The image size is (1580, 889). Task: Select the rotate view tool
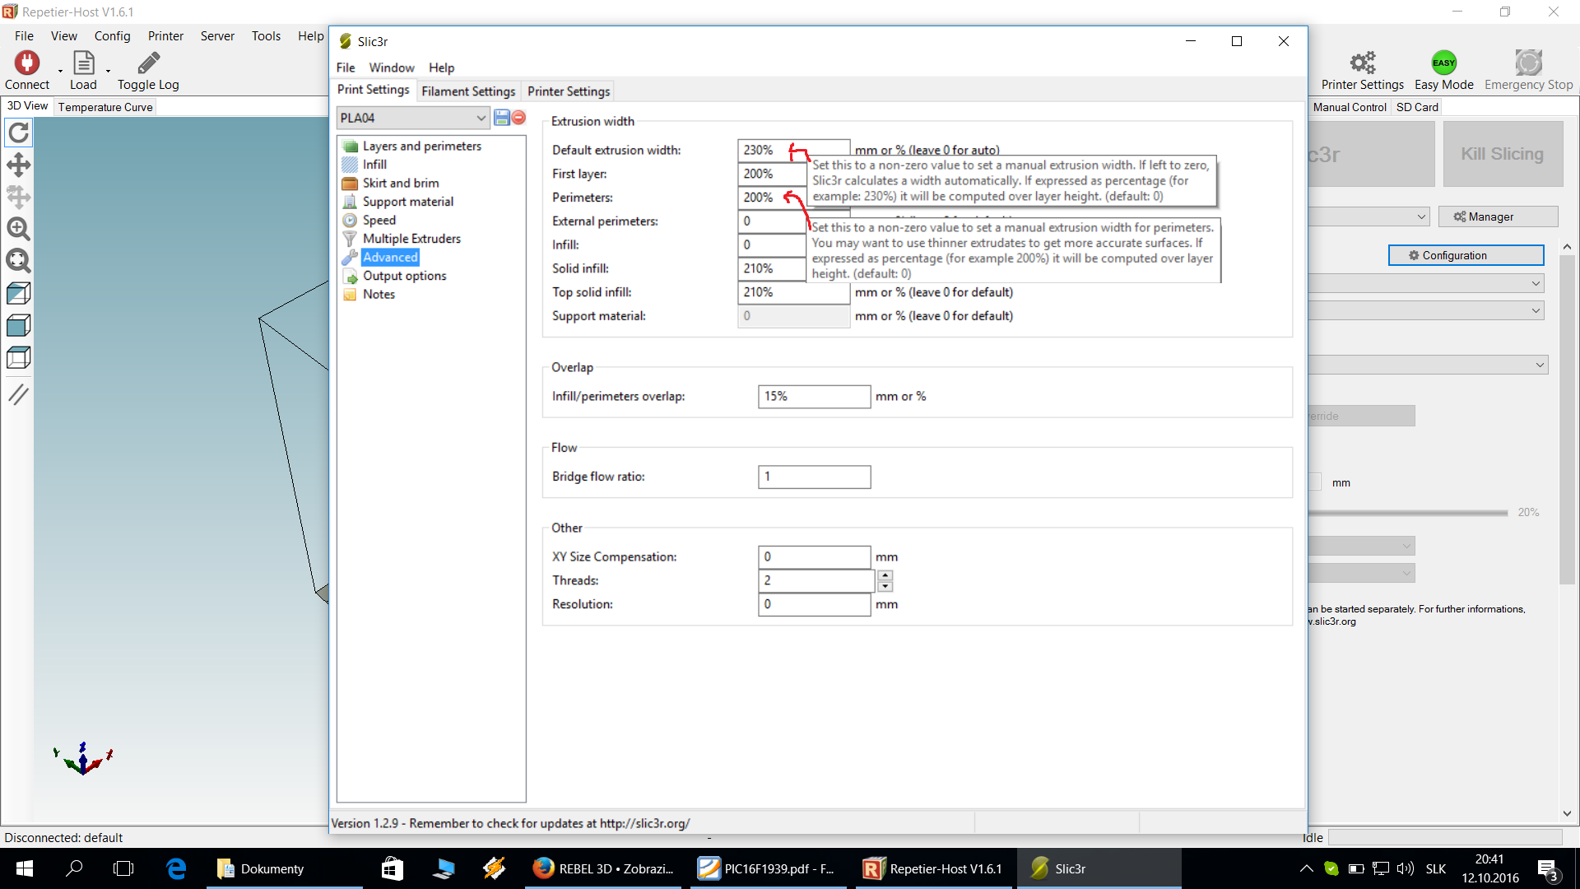18,133
